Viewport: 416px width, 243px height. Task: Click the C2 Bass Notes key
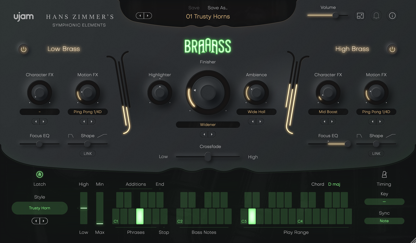point(180,216)
